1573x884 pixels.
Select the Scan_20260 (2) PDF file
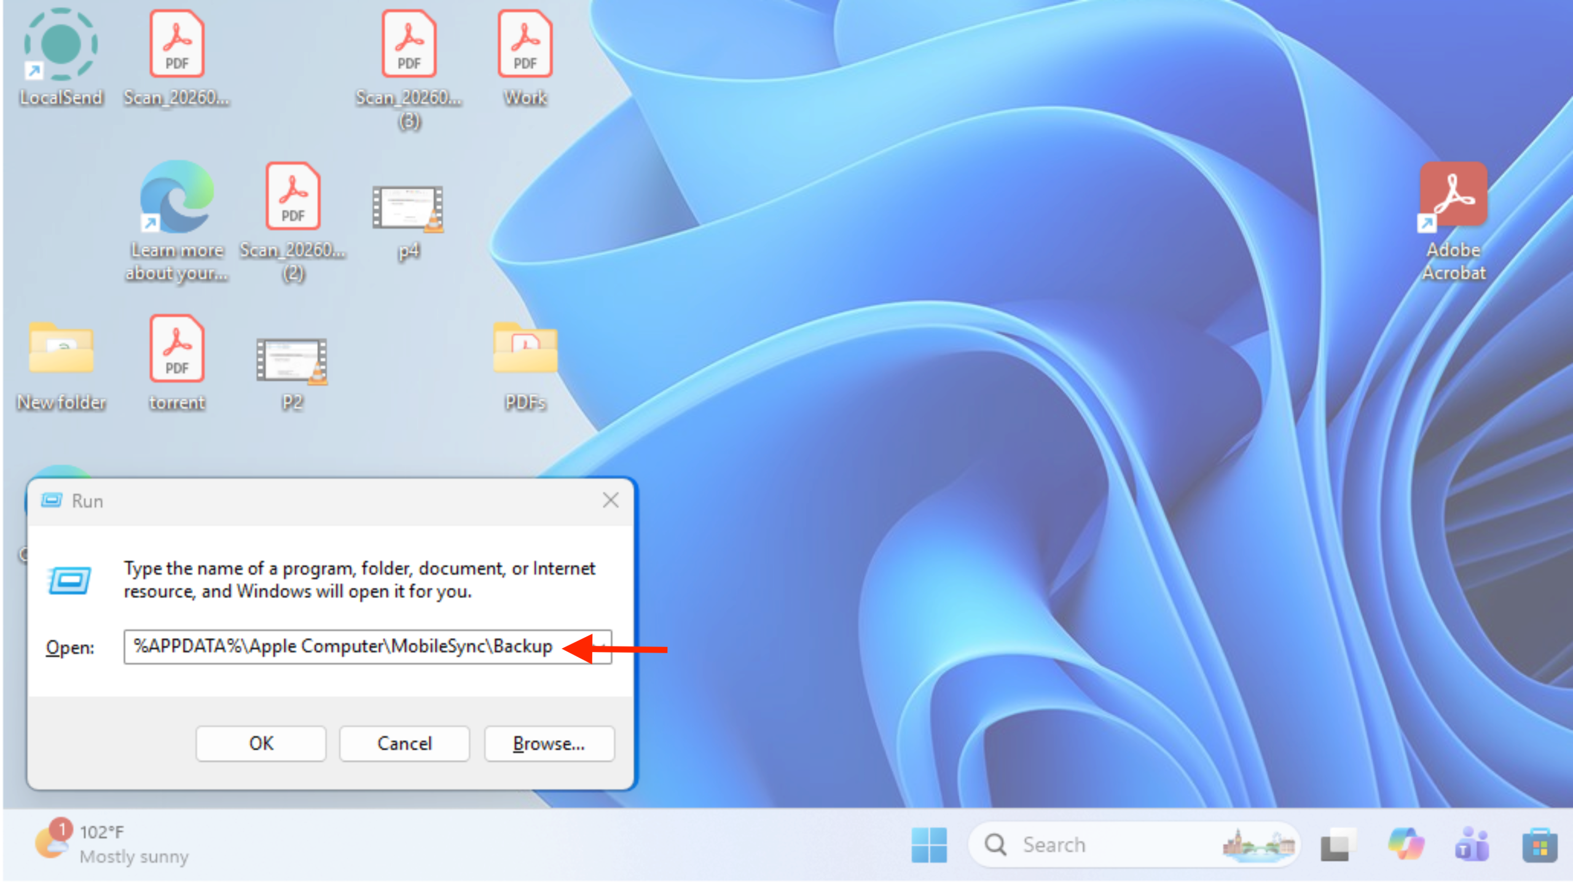pyautogui.click(x=293, y=221)
